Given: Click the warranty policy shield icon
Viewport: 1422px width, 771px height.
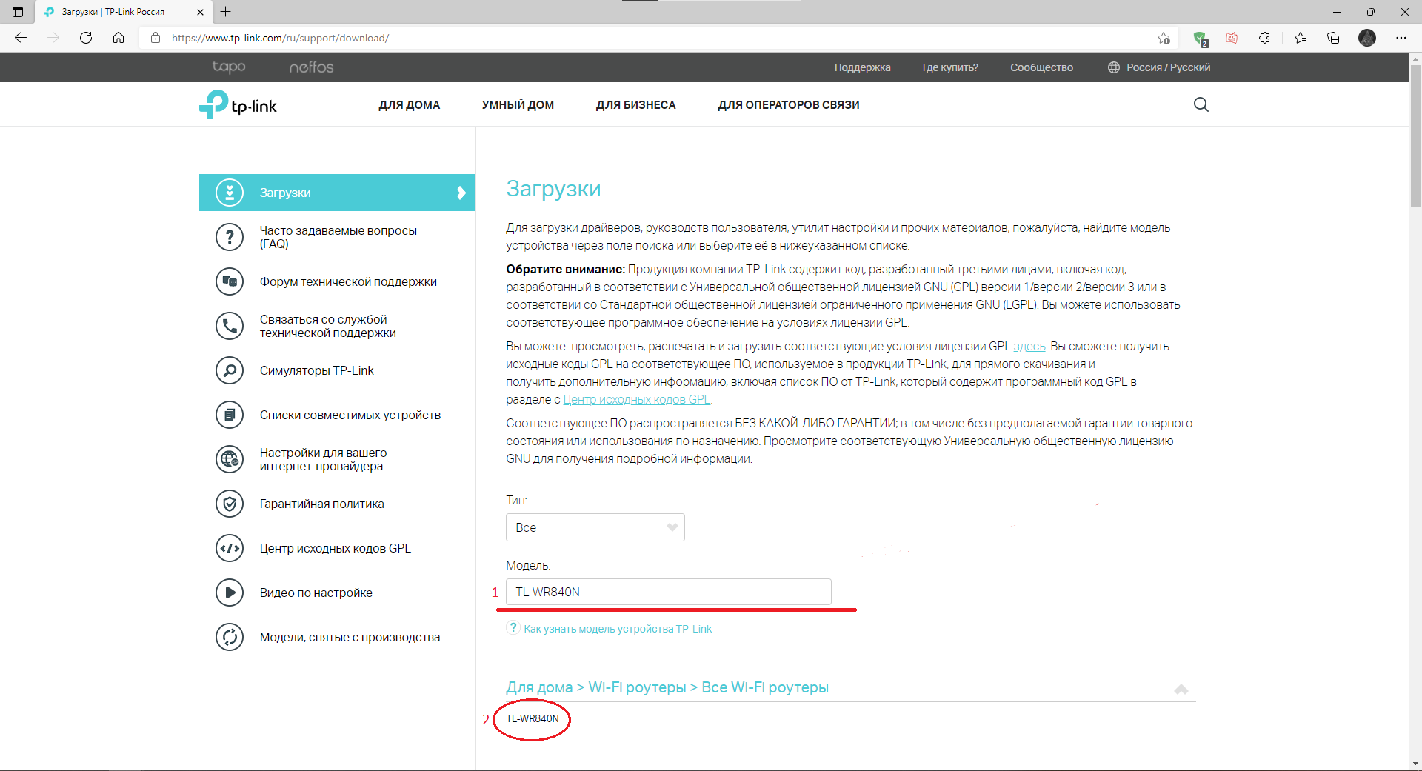Looking at the screenshot, I should [230, 504].
